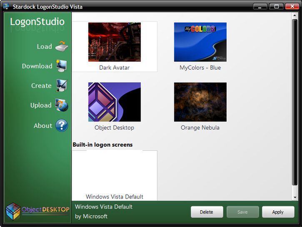Viewport: 302px width, 227px height.
Task: Open the Upload menu label
Action: coord(41,105)
